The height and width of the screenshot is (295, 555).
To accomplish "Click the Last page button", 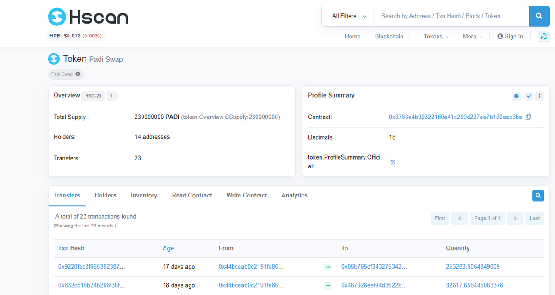I will point(535,218).
